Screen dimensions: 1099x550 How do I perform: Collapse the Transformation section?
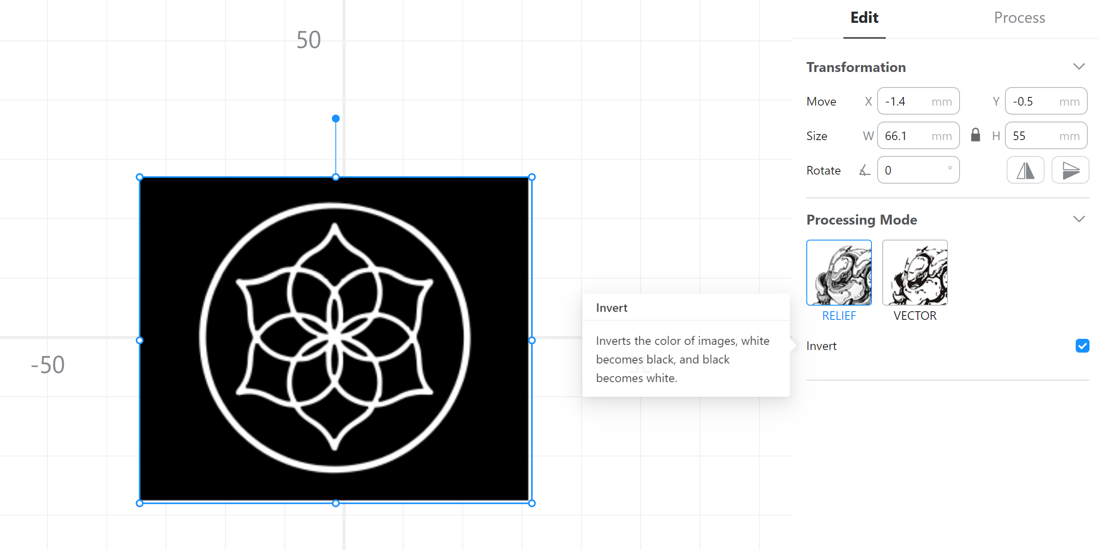tap(1079, 66)
